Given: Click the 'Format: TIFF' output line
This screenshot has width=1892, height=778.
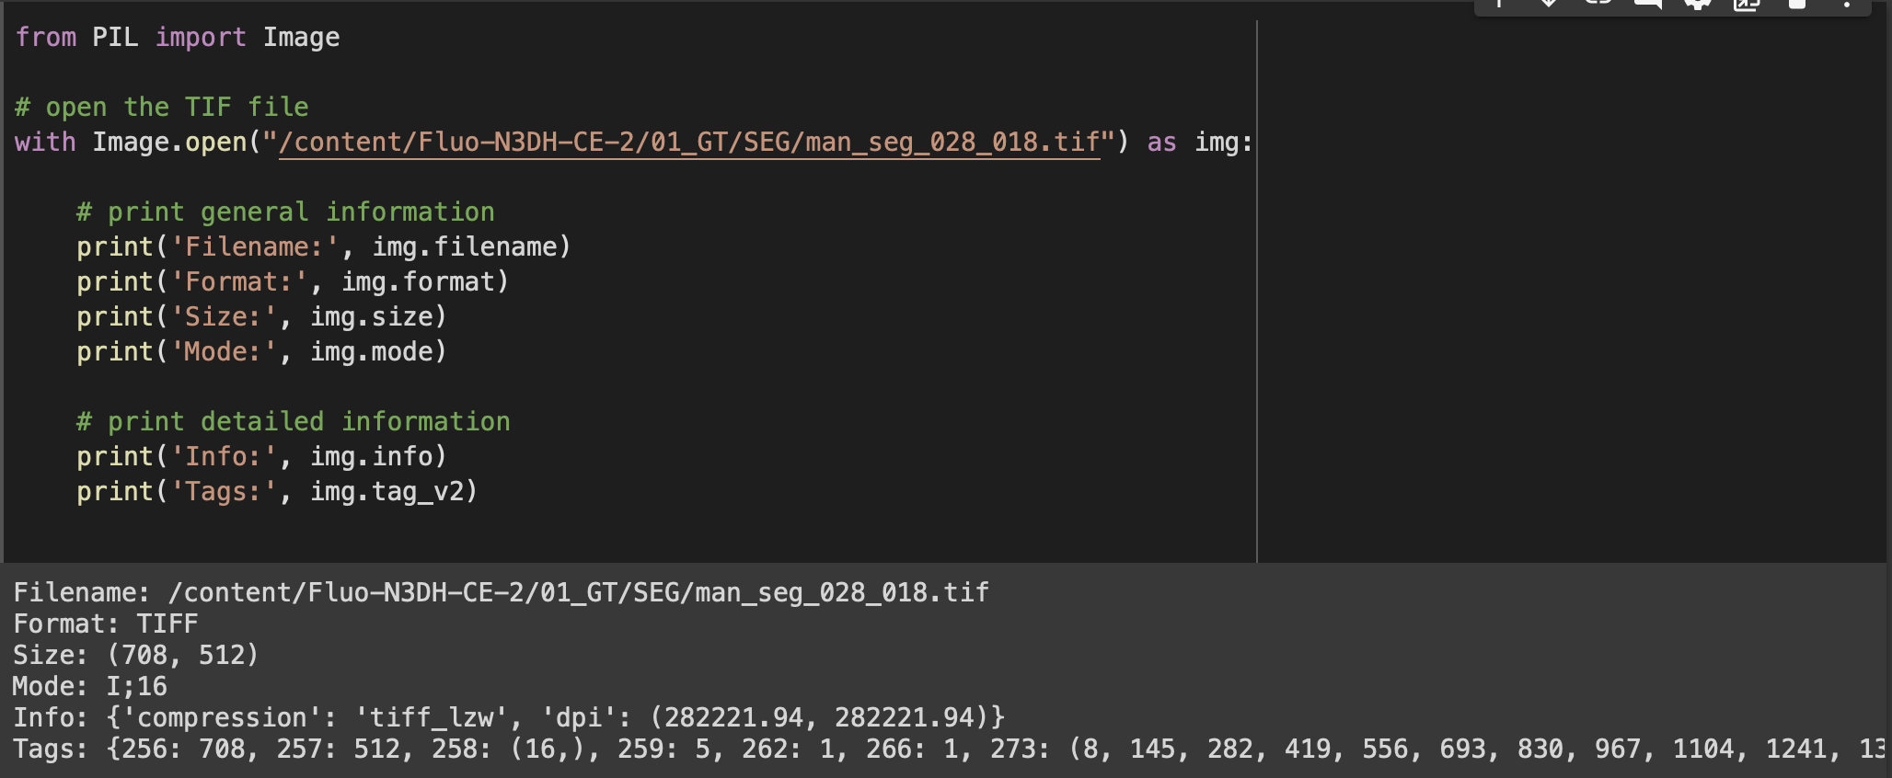Looking at the screenshot, I should coord(106,624).
